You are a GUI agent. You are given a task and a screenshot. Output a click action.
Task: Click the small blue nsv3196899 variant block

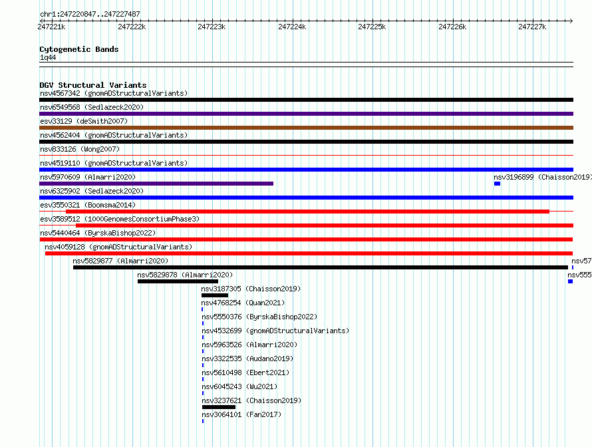click(x=498, y=184)
